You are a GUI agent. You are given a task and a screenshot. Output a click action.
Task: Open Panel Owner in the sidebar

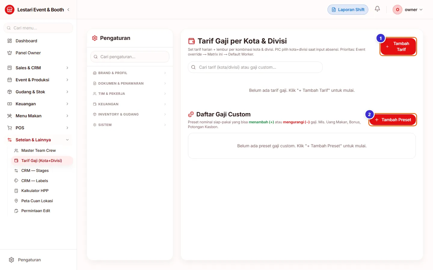point(38,53)
